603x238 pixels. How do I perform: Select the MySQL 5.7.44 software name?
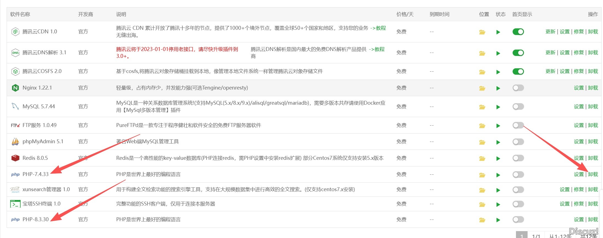point(39,107)
